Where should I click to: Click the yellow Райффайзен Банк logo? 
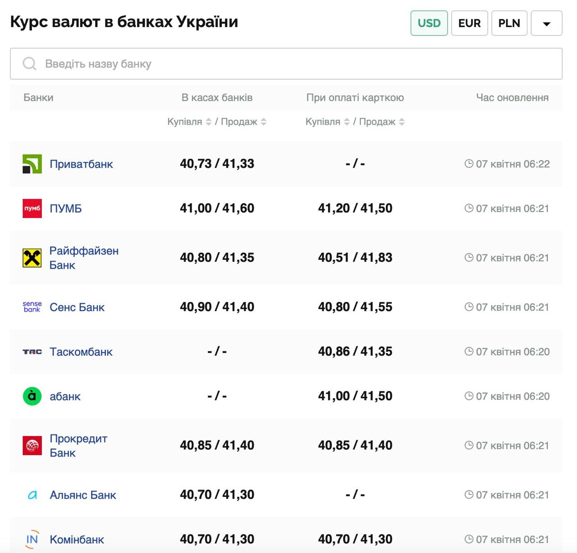32,258
